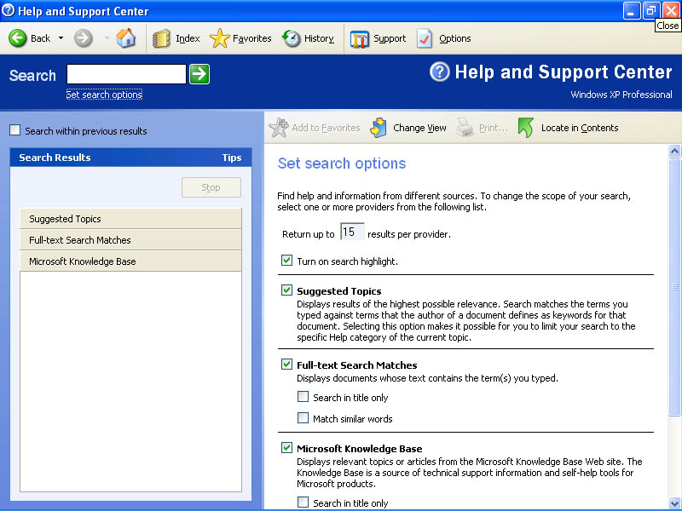
Task: Open the Support icon
Action: coord(359,39)
